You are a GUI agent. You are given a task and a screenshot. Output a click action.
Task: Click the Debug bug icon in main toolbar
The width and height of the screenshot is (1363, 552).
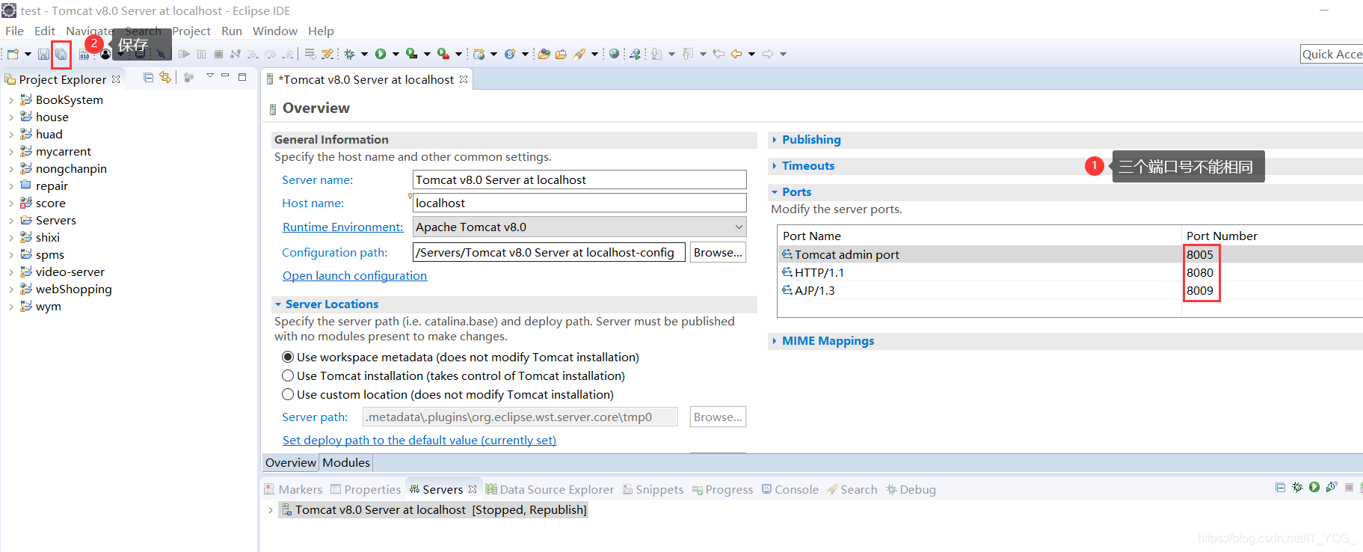point(349,54)
